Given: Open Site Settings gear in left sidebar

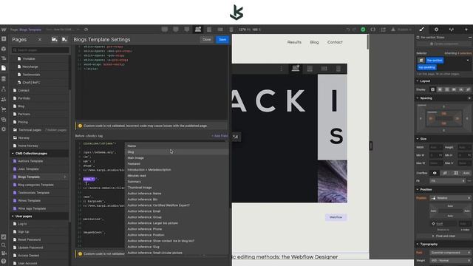Looking at the screenshot, I should pyautogui.click(x=4, y=129).
